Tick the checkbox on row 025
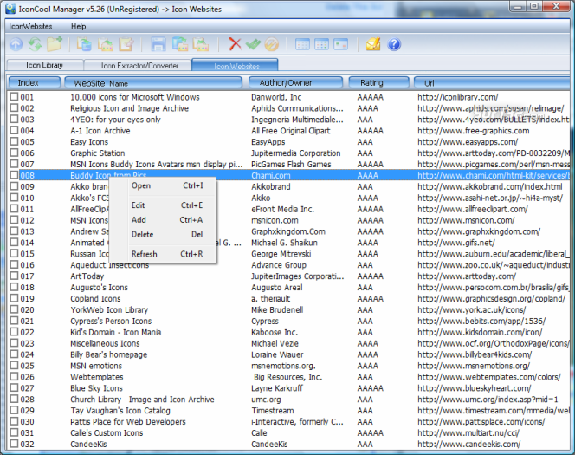Image resolution: width=575 pixels, height=455 pixels. 14,365
